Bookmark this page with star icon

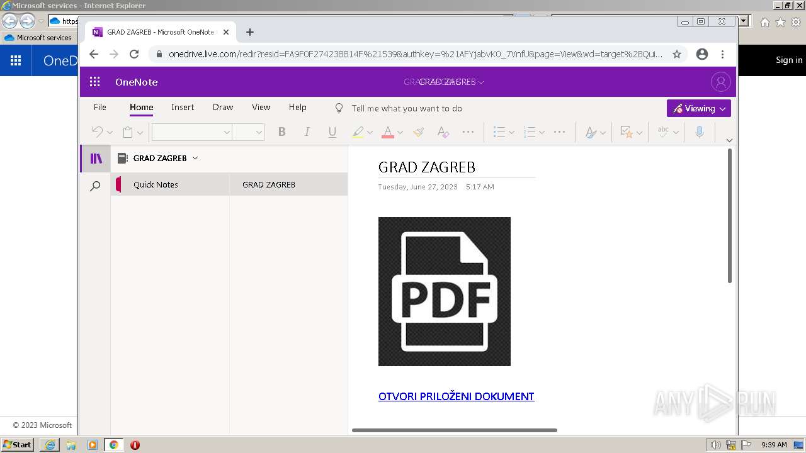pos(677,54)
